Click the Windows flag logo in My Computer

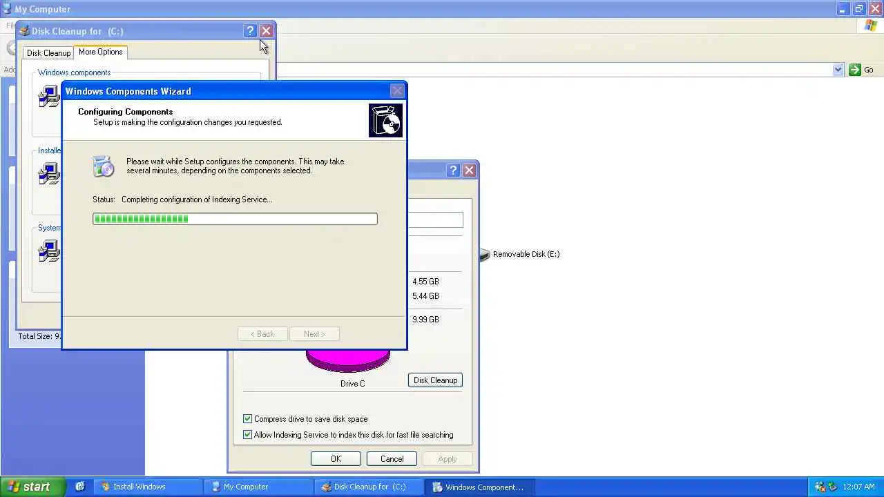click(x=871, y=26)
